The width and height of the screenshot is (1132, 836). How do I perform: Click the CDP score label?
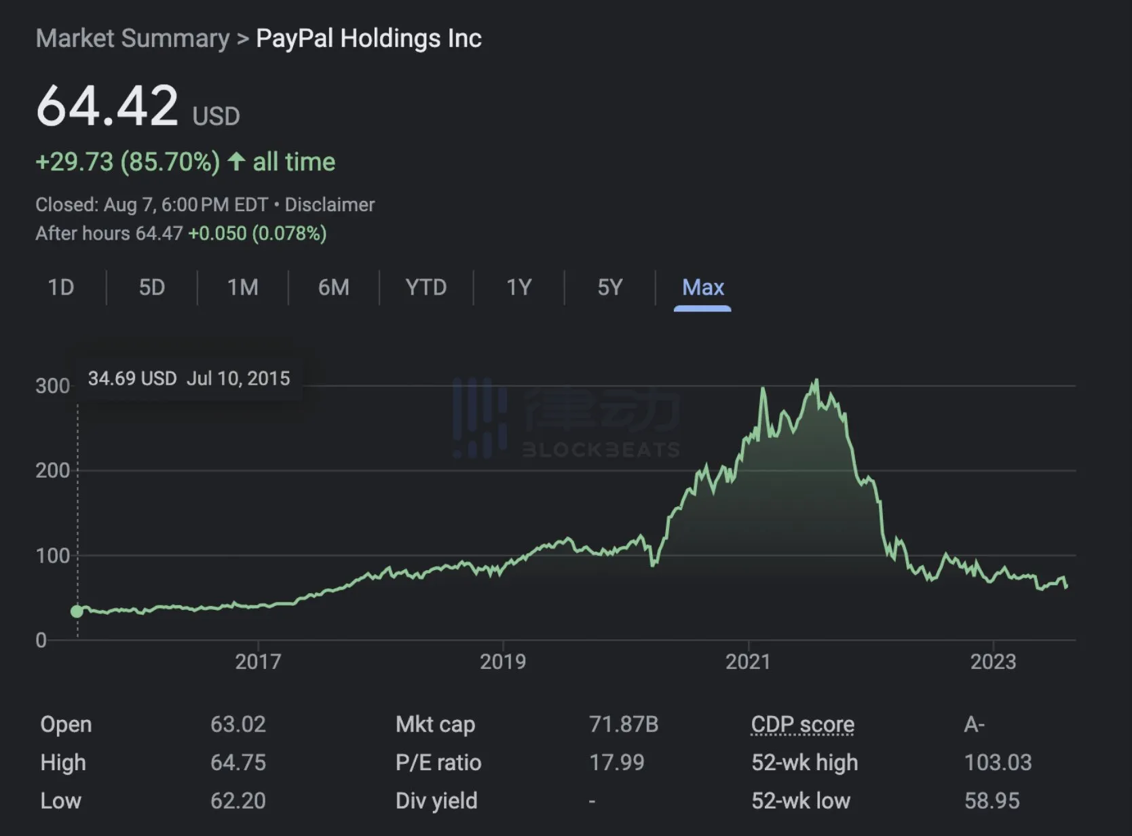pos(802,725)
